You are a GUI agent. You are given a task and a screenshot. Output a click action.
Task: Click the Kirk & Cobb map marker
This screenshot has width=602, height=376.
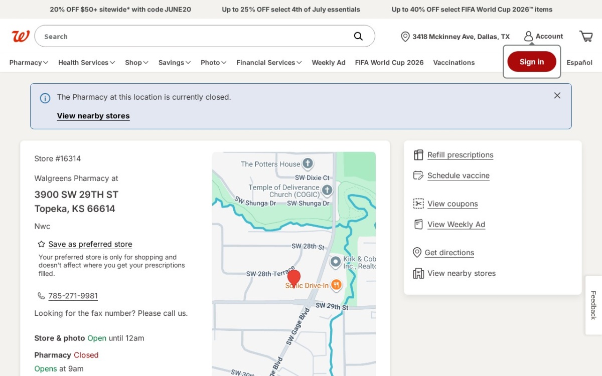(335, 262)
